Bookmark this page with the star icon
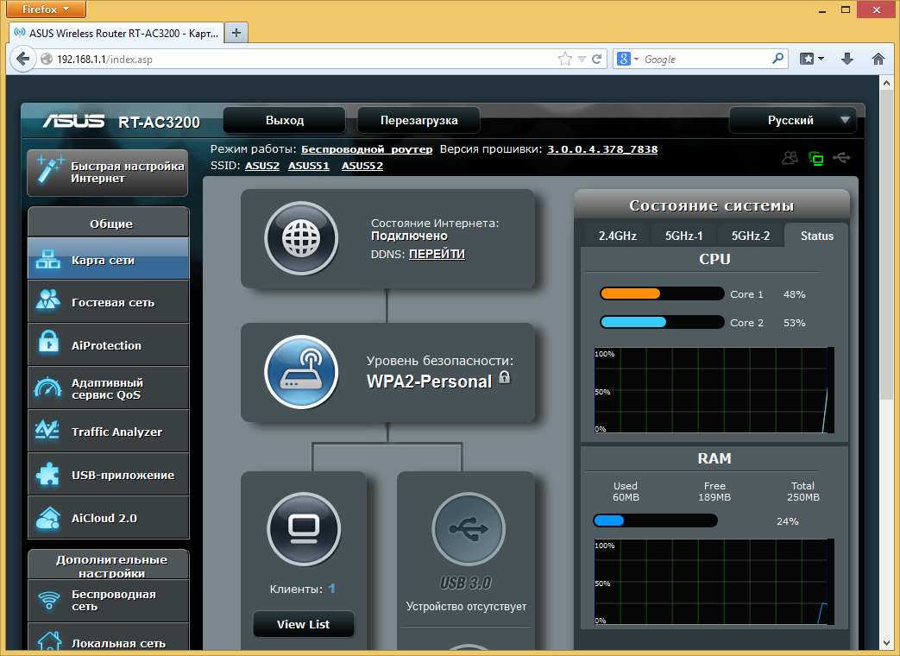The height and width of the screenshot is (656, 900). coord(565,59)
